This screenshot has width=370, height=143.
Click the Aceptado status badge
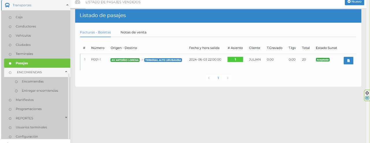coord(323,60)
